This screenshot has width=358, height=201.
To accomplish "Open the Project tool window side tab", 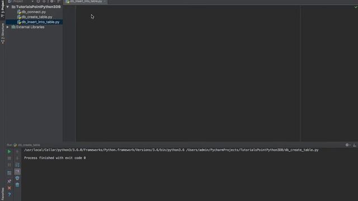I will pos(2,9).
